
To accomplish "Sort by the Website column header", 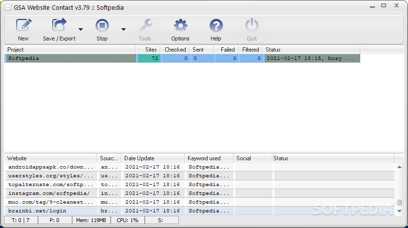I will pyautogui.click(x=51, y=158).
